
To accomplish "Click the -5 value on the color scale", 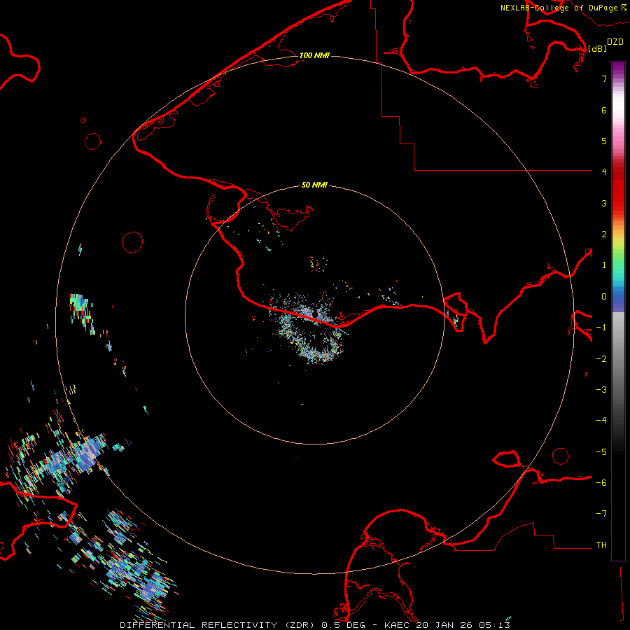I will pos(601,452).
